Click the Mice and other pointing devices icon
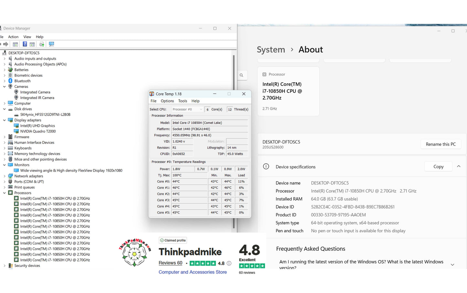This screenshot has width=467, height=293. point(10,159)
